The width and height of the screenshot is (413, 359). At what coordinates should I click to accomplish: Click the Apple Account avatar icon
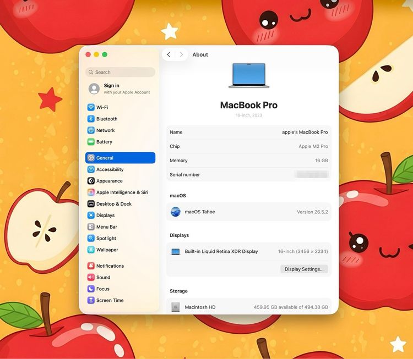coord(94,89)
